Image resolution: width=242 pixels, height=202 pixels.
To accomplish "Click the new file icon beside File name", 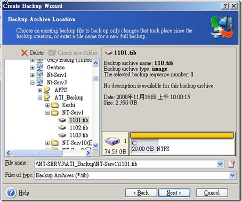I will [231, 164].
